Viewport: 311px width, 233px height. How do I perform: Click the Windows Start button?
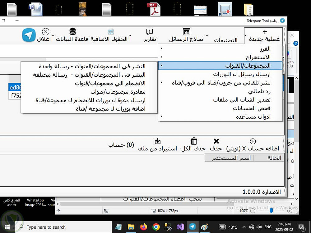pyautogui.click(x=7, y=227)
